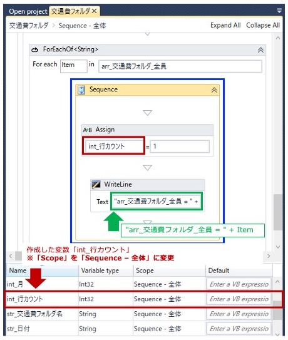Open the tab list dropdown arrow

coord(279,11)
